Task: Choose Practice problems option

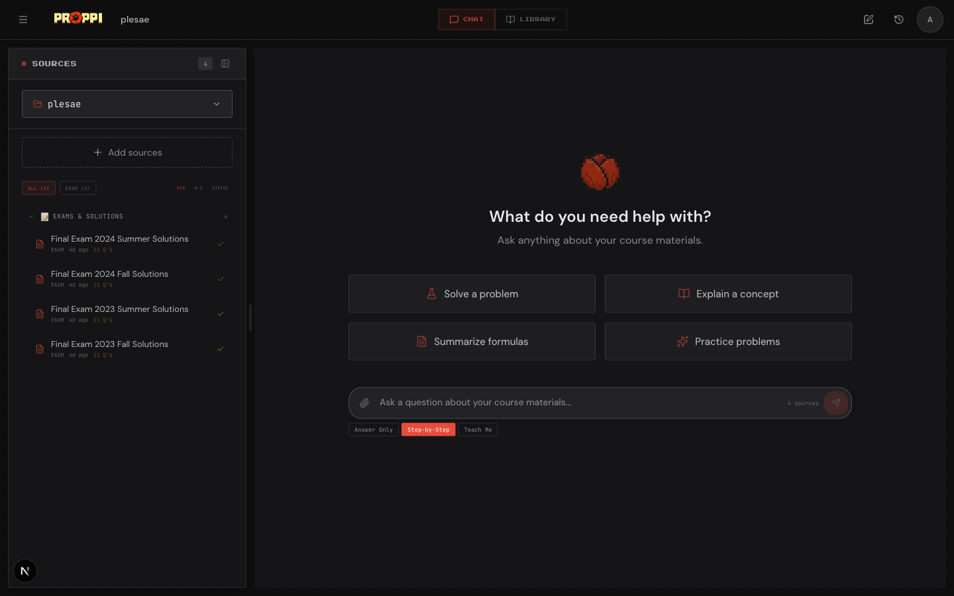Action: 728,341
